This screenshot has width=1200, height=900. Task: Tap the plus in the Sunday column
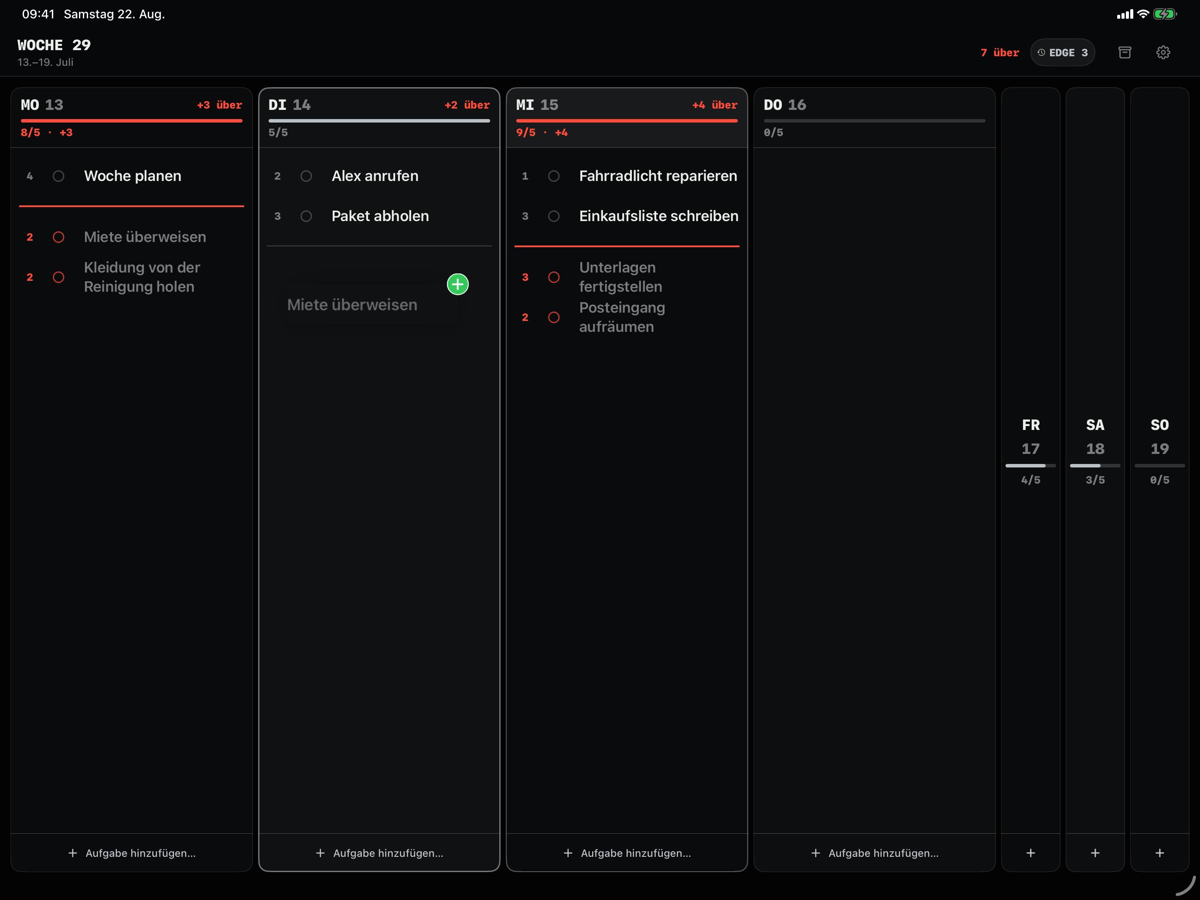coord(1160,853)
